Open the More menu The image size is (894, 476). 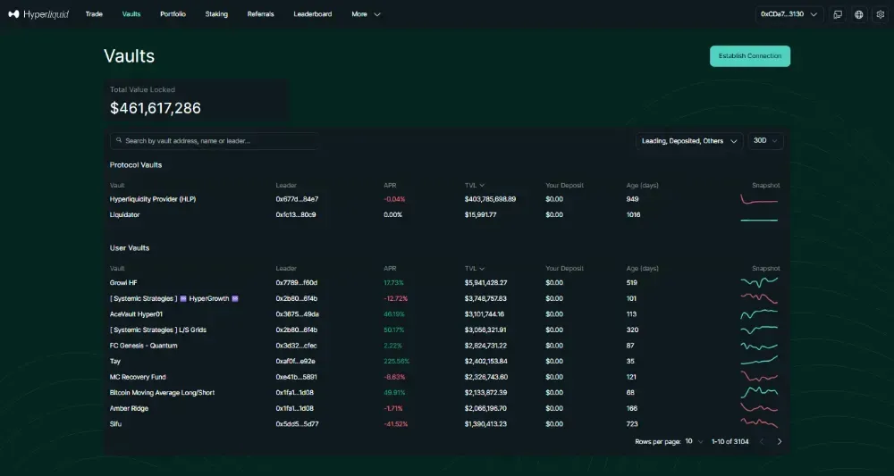pos(366,14)
